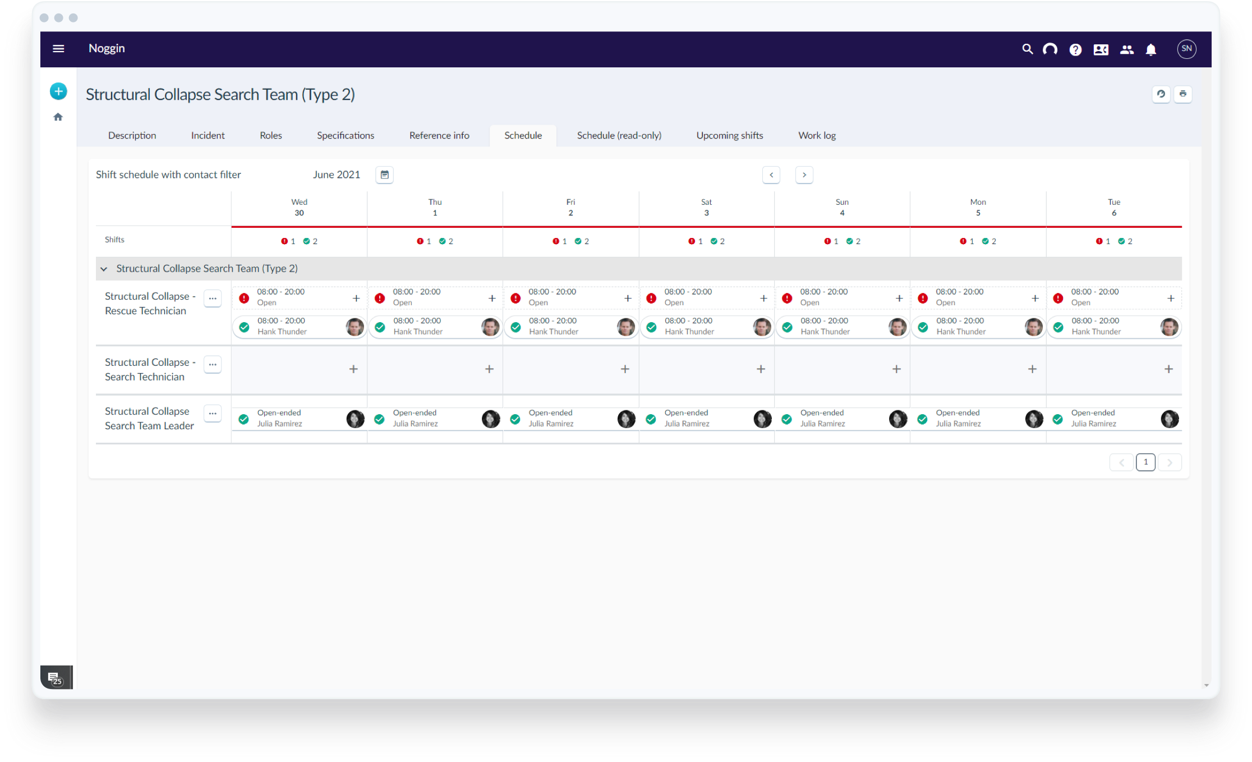Viewport: 1252px width, 762px height.
Task: Open the SN user profile avatar
Action: point(1186,49)
